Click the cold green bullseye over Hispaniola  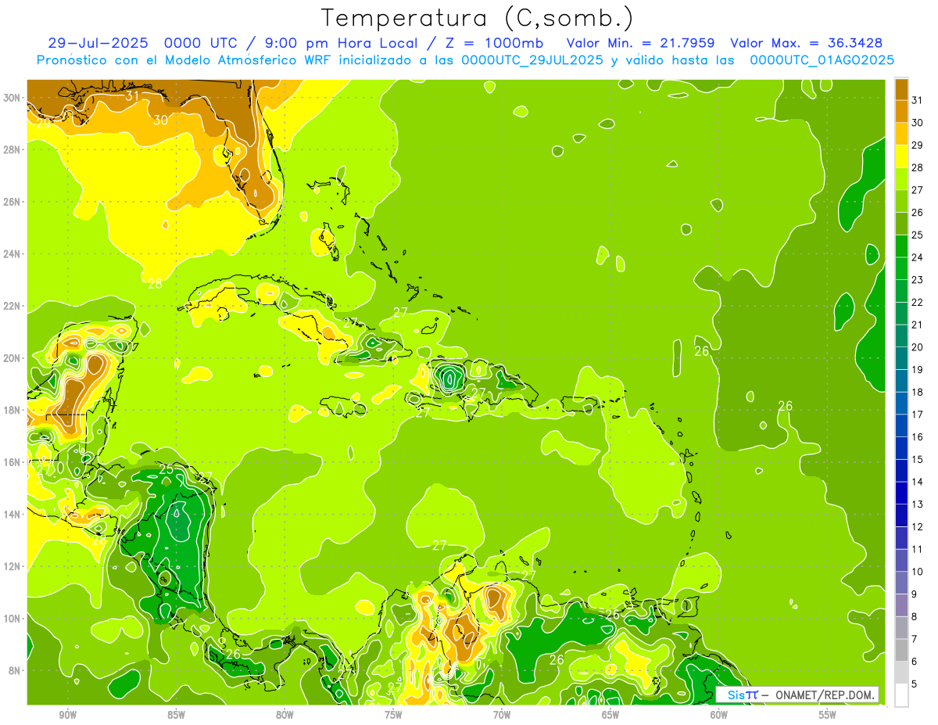pyautogui.click(x=450, y=379)
